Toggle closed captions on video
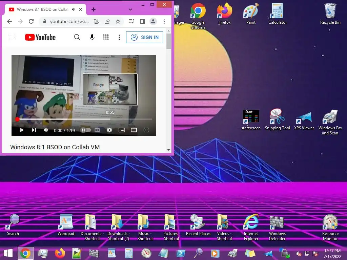Viewport: 347px width, 260px height. click(x=97, y=130)
